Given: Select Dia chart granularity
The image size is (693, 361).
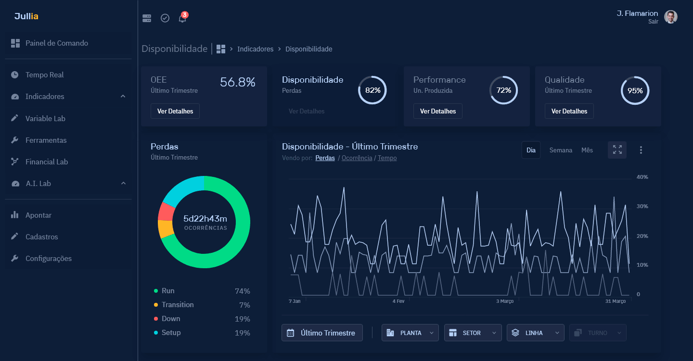Looking at the screenshot, I should click(x=531, y=150).
